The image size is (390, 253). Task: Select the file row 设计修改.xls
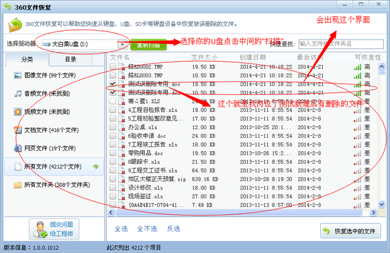[243, 188]
